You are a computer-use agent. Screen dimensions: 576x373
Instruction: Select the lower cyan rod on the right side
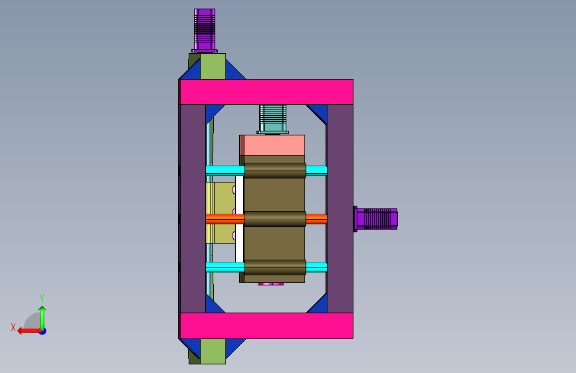[316, 267]
